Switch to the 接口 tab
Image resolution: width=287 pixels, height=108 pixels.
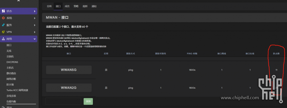[58, 6]
